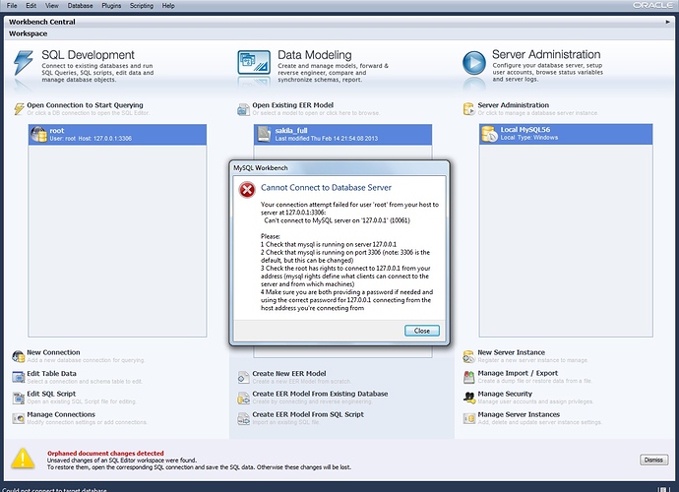Click the Manage Connections icon

pyautogui.click(x=18, y=418)
